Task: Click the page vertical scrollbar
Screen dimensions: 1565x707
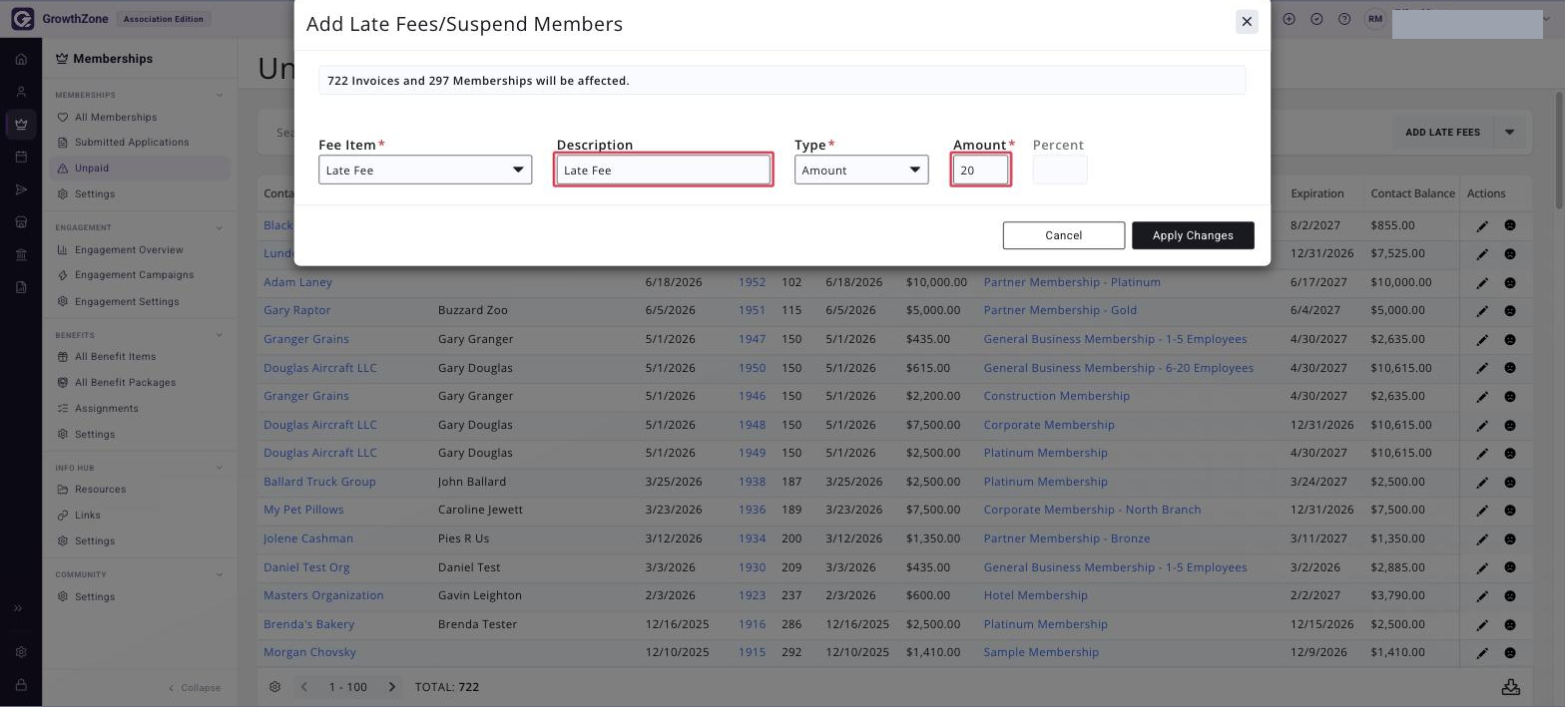Action: click(x=1558, y=150)
